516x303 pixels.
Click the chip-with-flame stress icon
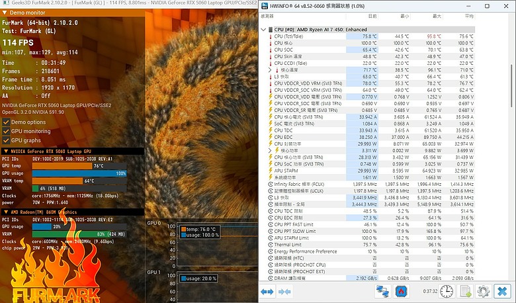click(x=401, y=292)
